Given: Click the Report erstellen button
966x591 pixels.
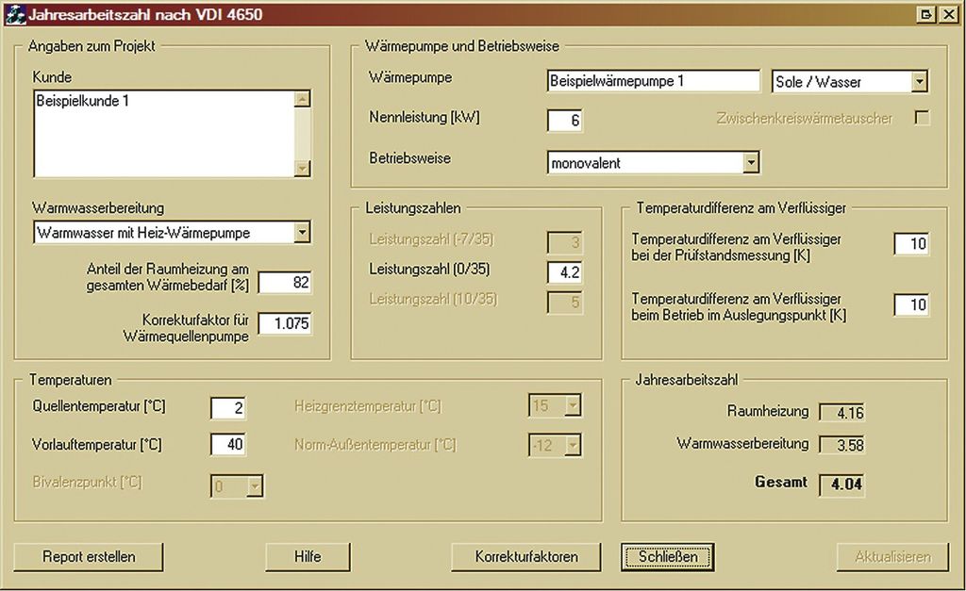Looking at the screenshot, I should (x=89, y=556).
